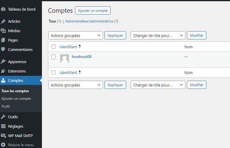Toggle select-all checkbox in table header
Image resolution: width=230 pixels, height=148 pixels.
[x=53, y=47]
